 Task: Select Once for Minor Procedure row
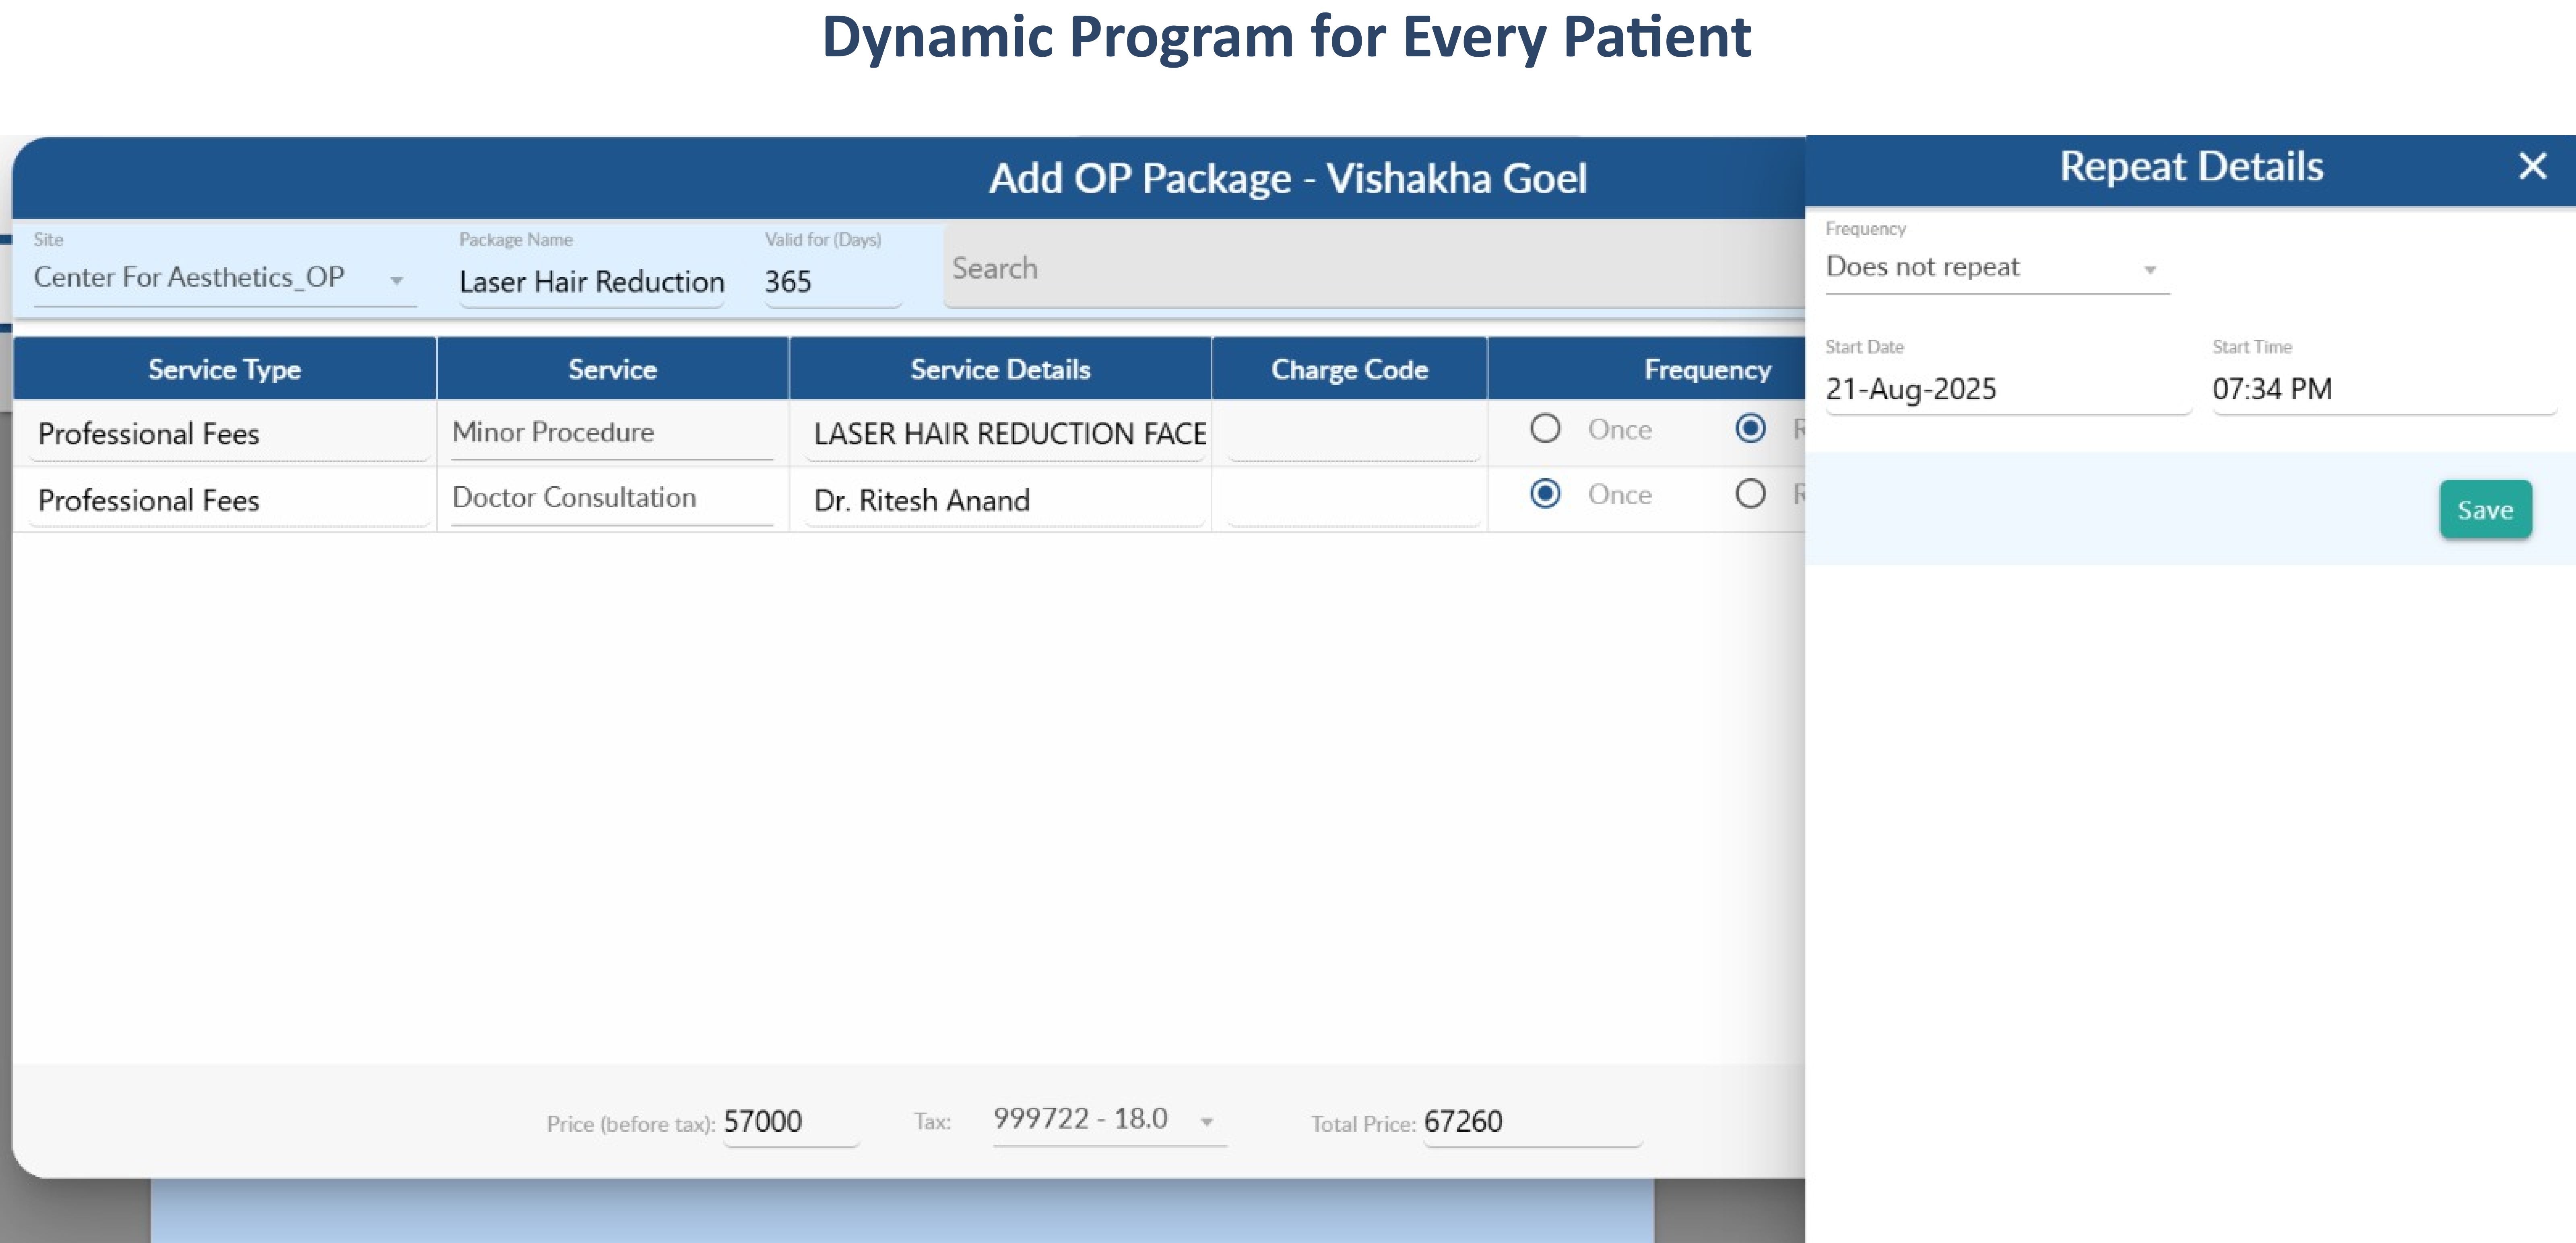click(1545, 429)
